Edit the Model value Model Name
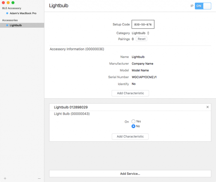 pyautogui.click(x=140, y=70)
